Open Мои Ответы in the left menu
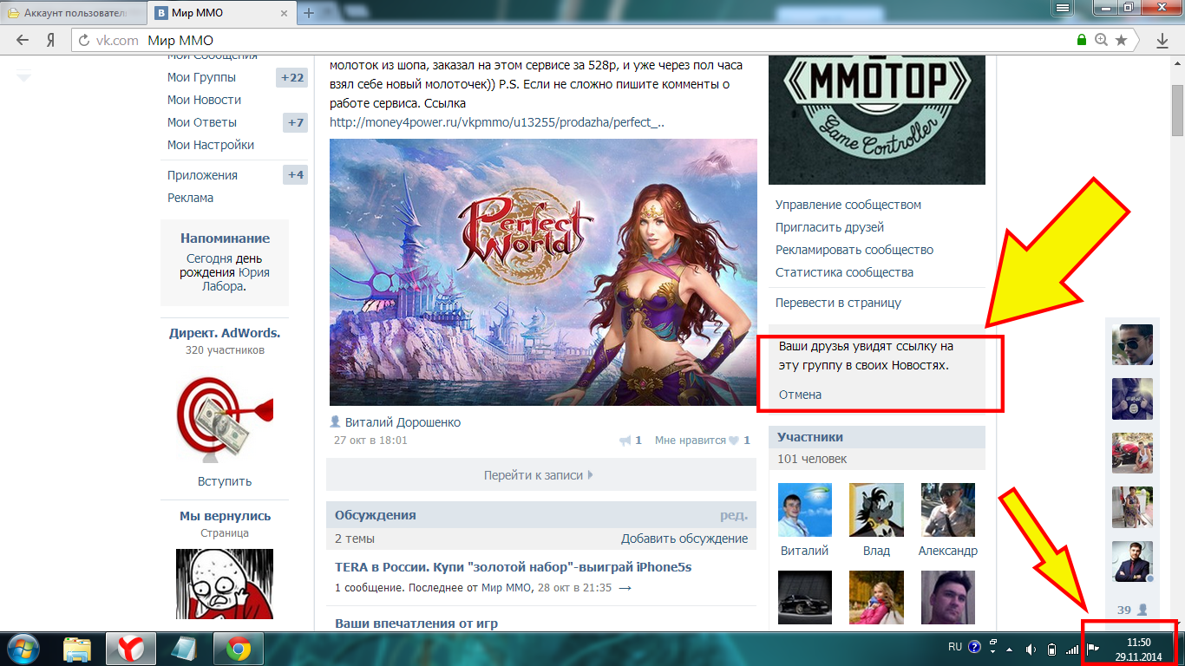 tap(202, 122)
